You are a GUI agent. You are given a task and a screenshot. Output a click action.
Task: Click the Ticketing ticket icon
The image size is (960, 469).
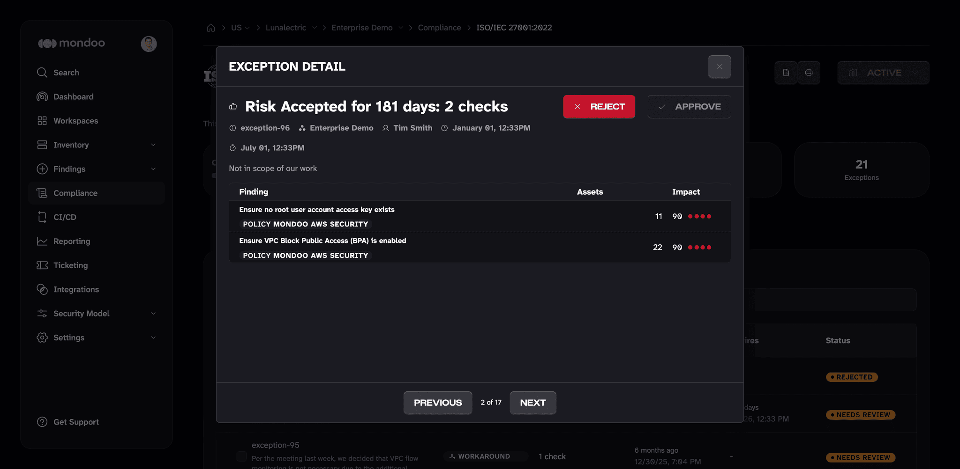tap(42, 265)
